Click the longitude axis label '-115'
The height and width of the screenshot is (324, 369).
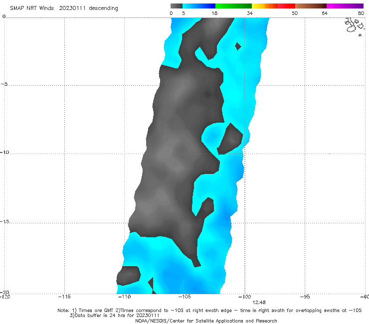tap(64, 297)
